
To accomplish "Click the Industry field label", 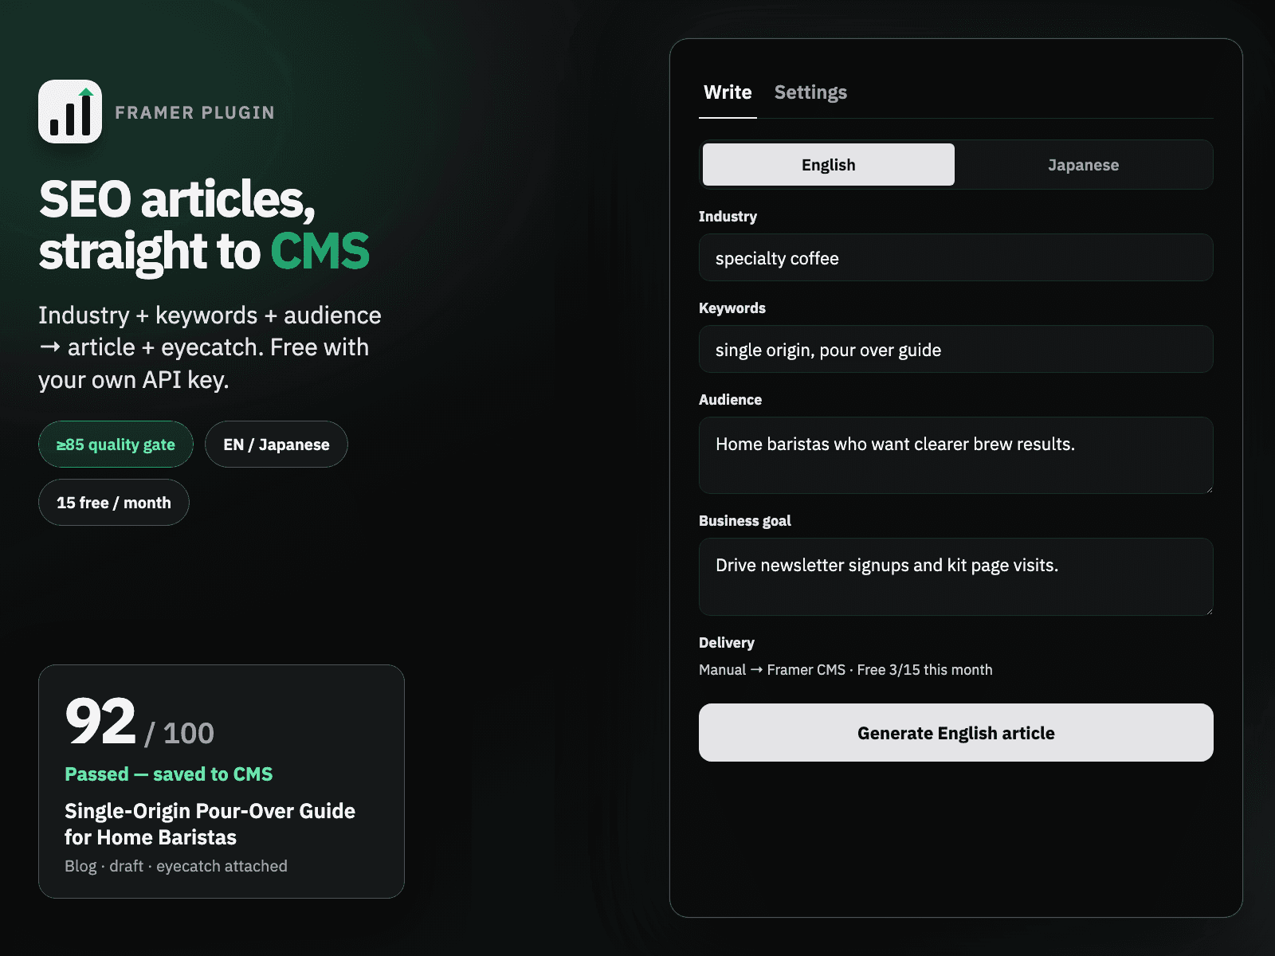I will pyautogui.click(x=728, y=217).
